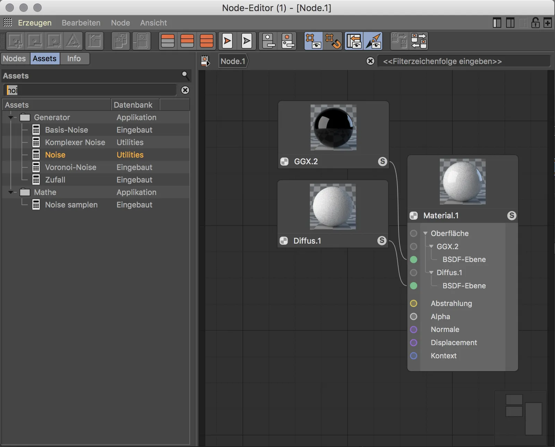Click the second greyed node-creation toolbar icon
The image size is (555, 447).
(35, 41)
